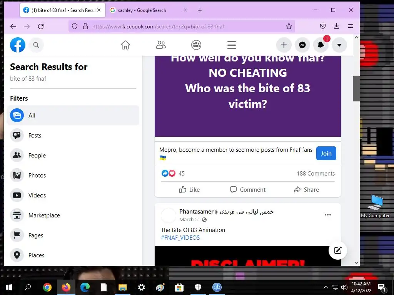394x295 pixels.
Task: Click the Create plus button
Action: pyautogui.click(x=284, y=45)
